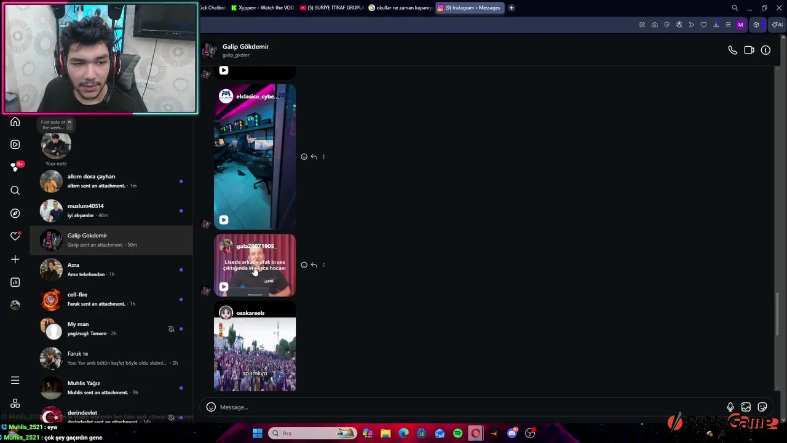Open the Opera AI button
This screenshot has height=443, width=787.
pyautogui.click(x=777, y=25)
